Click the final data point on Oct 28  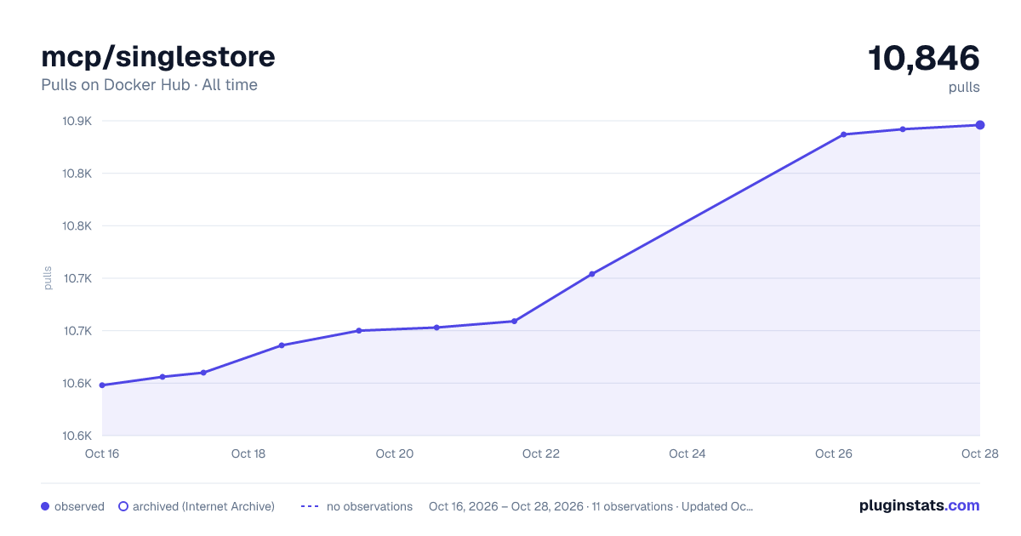pyautogui.click(x=980, y=125)
